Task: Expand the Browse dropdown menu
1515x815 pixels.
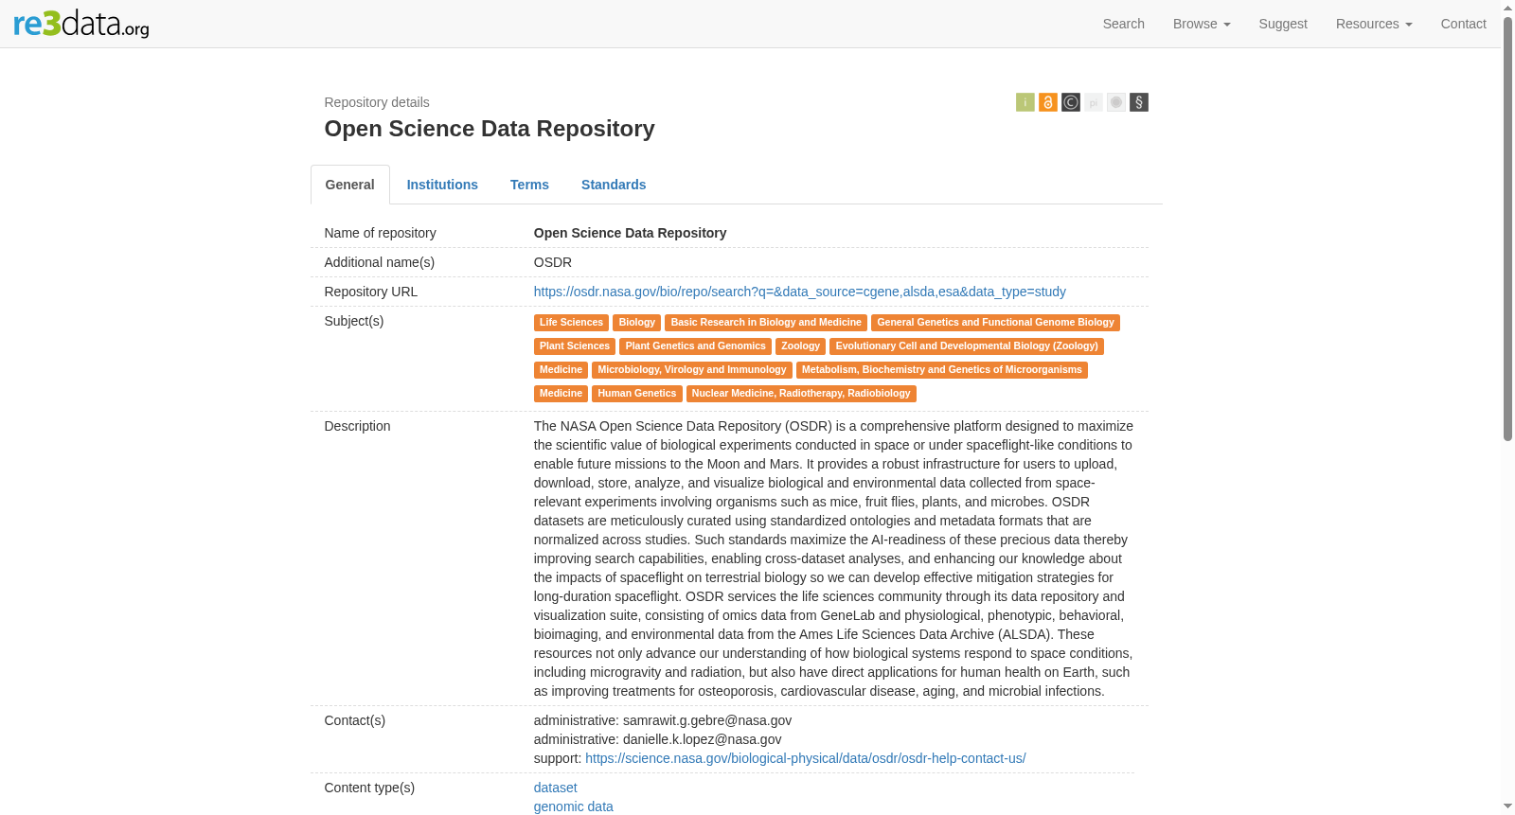Action: [x=1202, y=24]
